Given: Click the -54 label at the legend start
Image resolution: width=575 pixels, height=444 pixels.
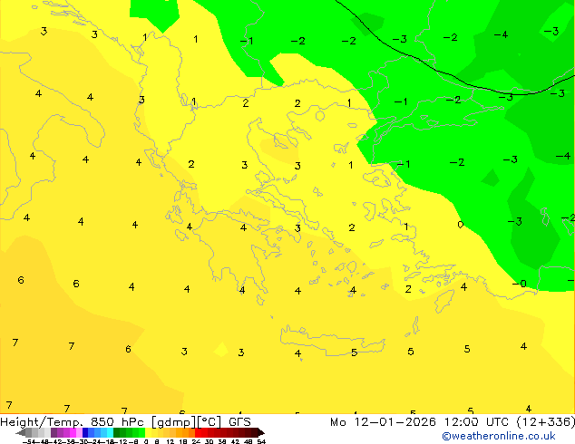Looking at the screenshot, I should tap(30, 441).
